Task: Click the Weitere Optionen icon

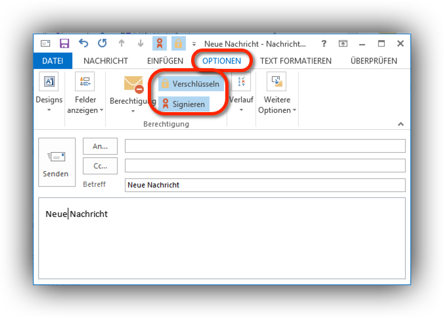Action: 277,81
